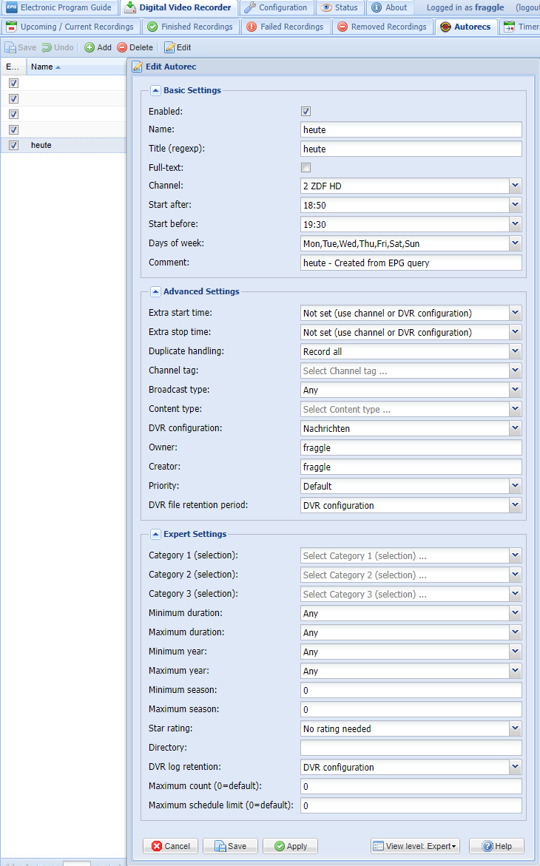The height and width of the screenshot is (866, 540).
Task: Open DVR log retention dropdown
Action: click(515, 767)
